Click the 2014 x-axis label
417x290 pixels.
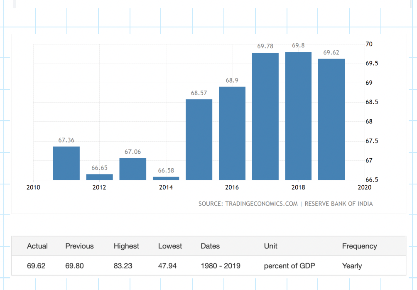(x=166, y=187)
